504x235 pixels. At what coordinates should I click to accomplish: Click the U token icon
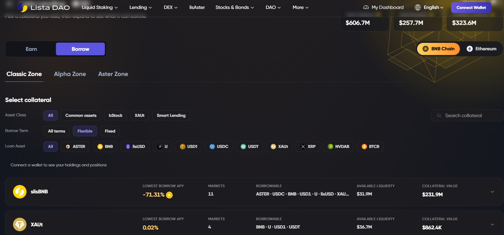click(160, 147)
